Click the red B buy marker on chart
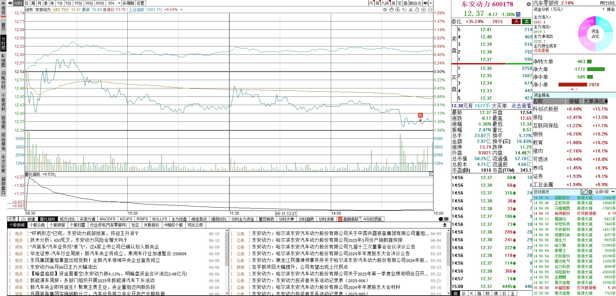The image size is (616, 296). 420,115
